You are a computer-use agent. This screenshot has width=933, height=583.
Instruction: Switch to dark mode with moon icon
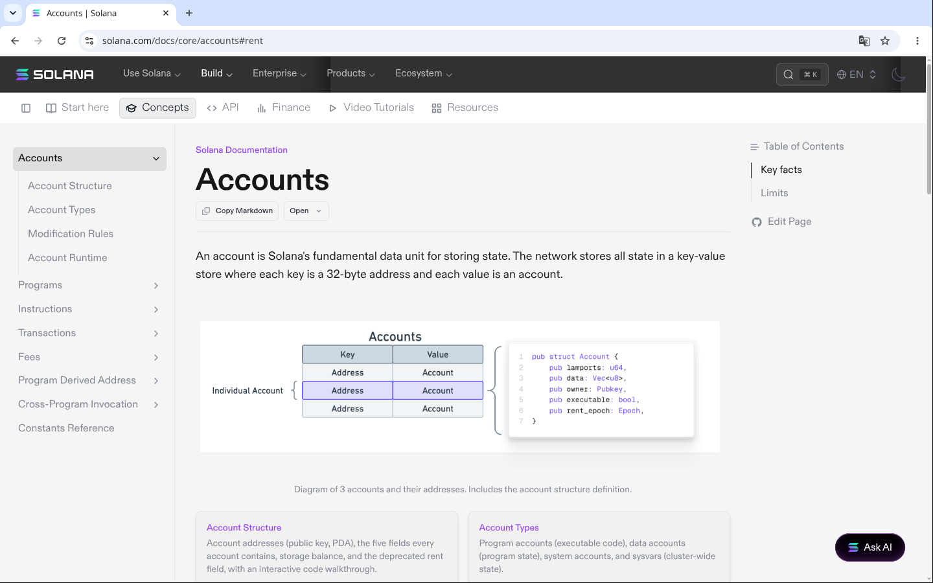(x=899, y=74)
